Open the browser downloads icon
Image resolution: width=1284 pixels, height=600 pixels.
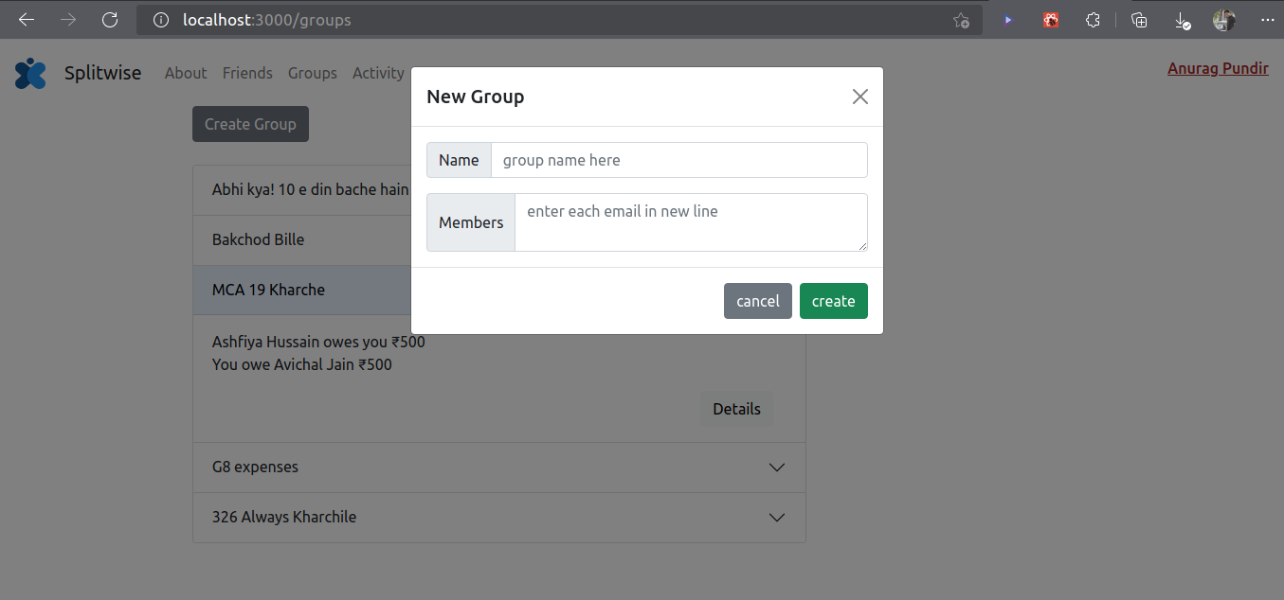point(1181,19)
